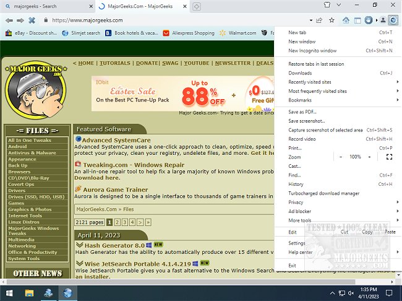The height and width of the screenshot is (301, 402).
Task: Click the stop loading X button
Action: (x=32, y=20)
